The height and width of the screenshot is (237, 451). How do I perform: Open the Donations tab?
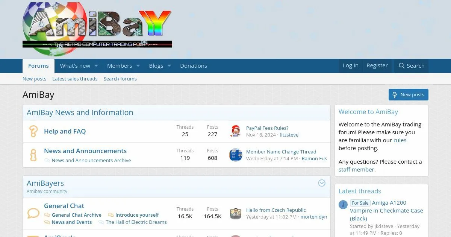pyautogui.click(x=194, y=66)
